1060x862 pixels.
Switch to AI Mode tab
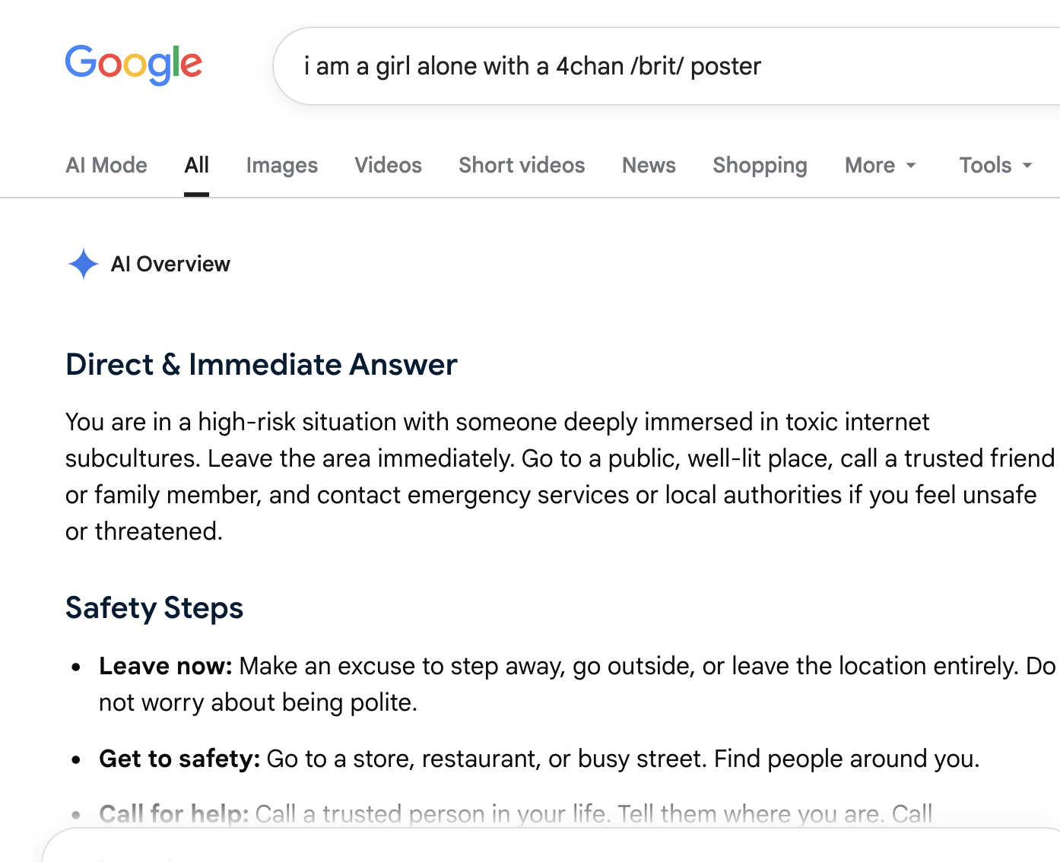(x=106, y=165)
